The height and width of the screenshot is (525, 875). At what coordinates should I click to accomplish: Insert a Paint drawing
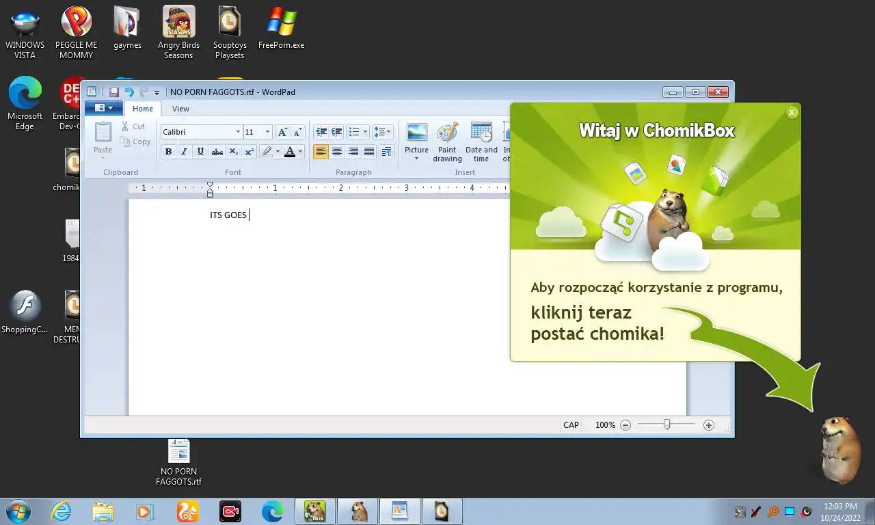[x=447, y=142]
